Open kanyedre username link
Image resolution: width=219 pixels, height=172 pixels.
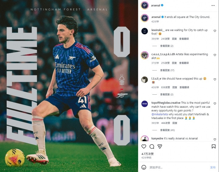pyautogui.click(x=157, y=139)
